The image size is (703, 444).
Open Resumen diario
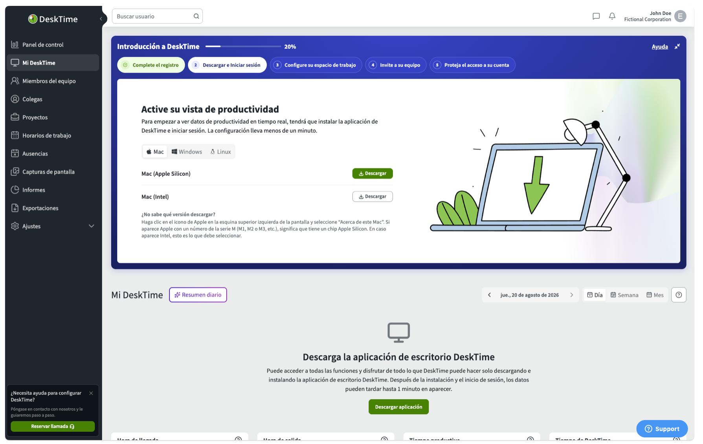click(x=198, y=295)
